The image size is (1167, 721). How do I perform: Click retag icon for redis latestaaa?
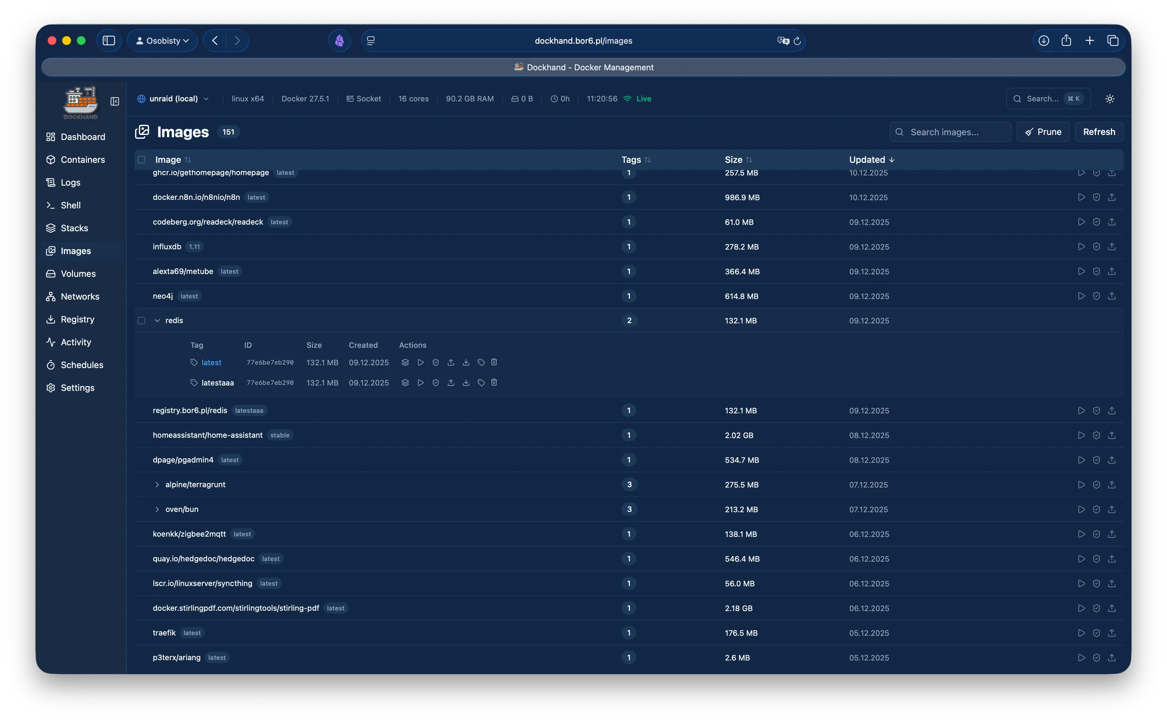481,382
